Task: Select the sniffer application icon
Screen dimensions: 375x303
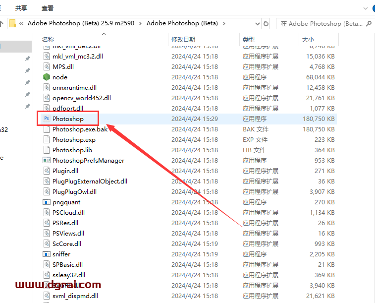Action: (x=47, y=254)
